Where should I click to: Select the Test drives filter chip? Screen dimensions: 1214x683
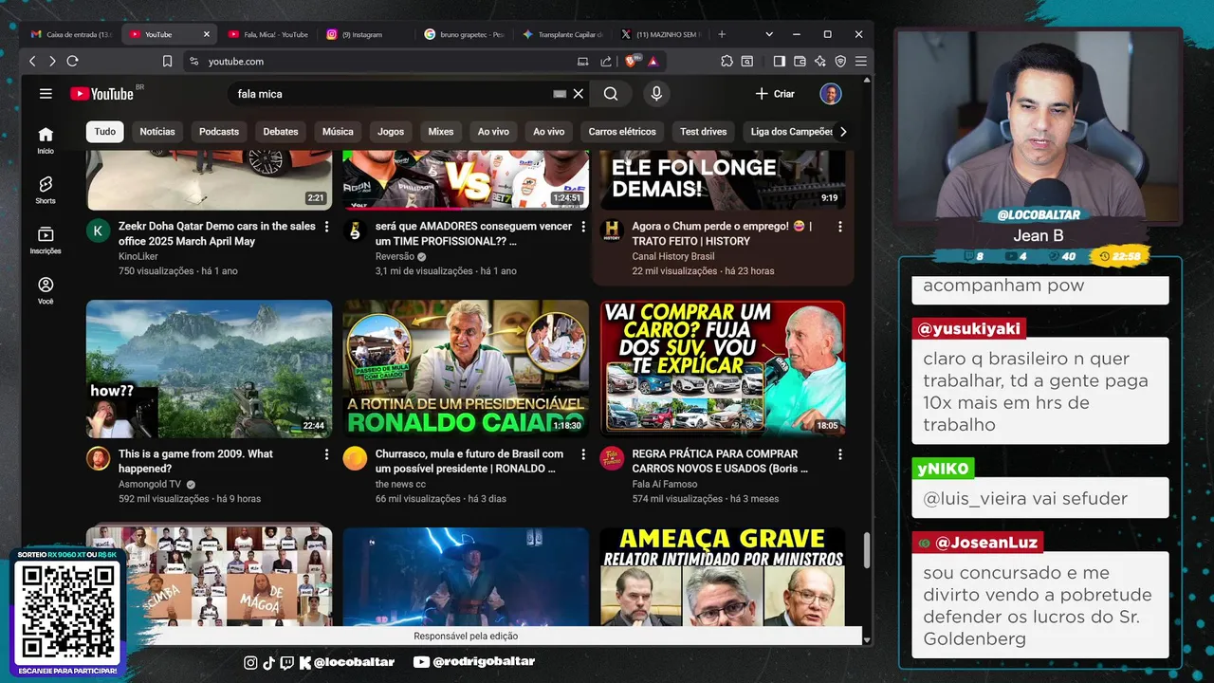704,132
